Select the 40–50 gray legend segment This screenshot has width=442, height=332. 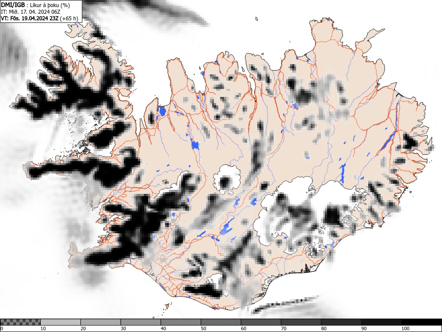pos(181,322)
